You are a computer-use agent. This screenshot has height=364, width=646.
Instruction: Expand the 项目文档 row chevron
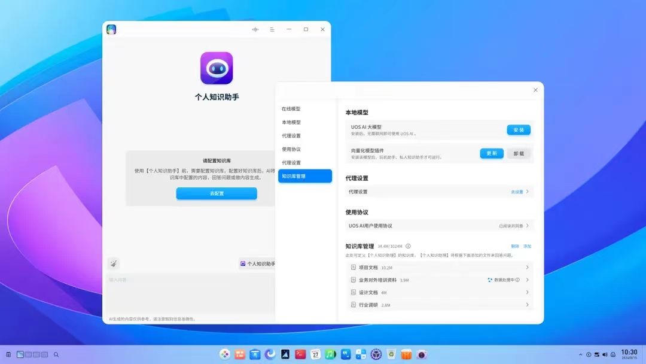pos(528,268)
